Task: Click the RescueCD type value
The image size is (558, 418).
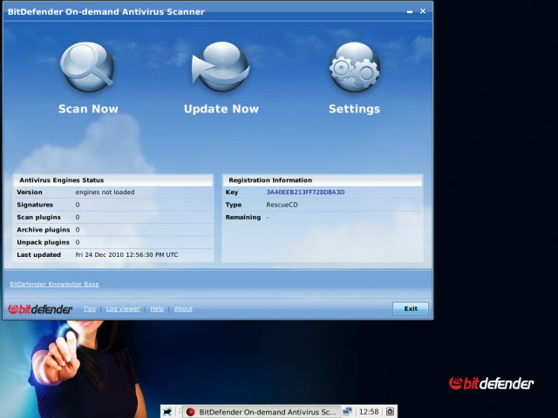Action: tap(282, 205)
